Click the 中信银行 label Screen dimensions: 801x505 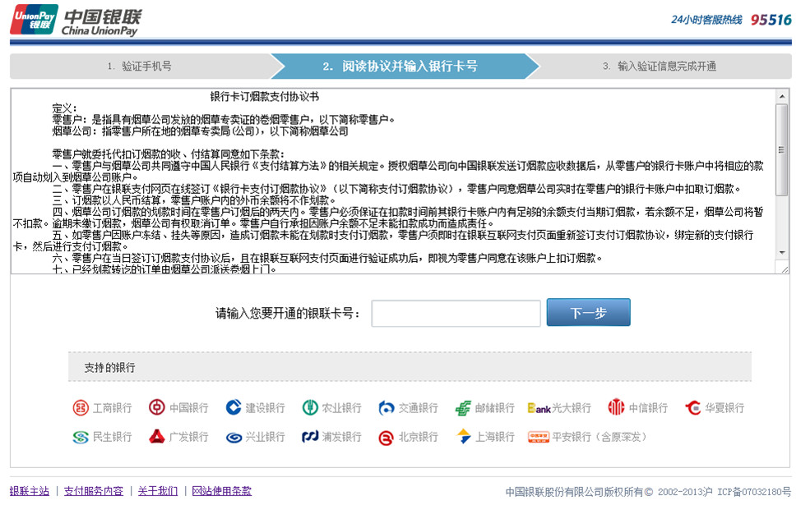pyautogui.click(x=648, y=408)
